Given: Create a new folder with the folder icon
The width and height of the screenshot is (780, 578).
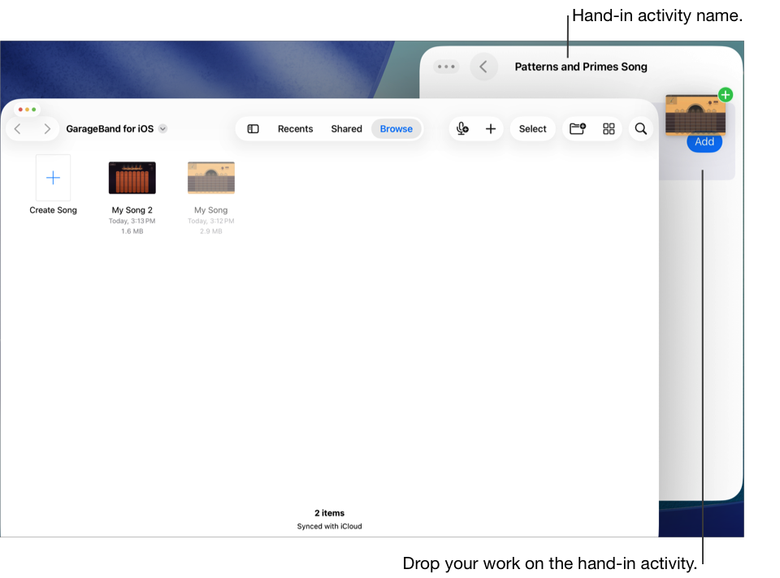Looking at the screenshot, I should coord(577,128).
